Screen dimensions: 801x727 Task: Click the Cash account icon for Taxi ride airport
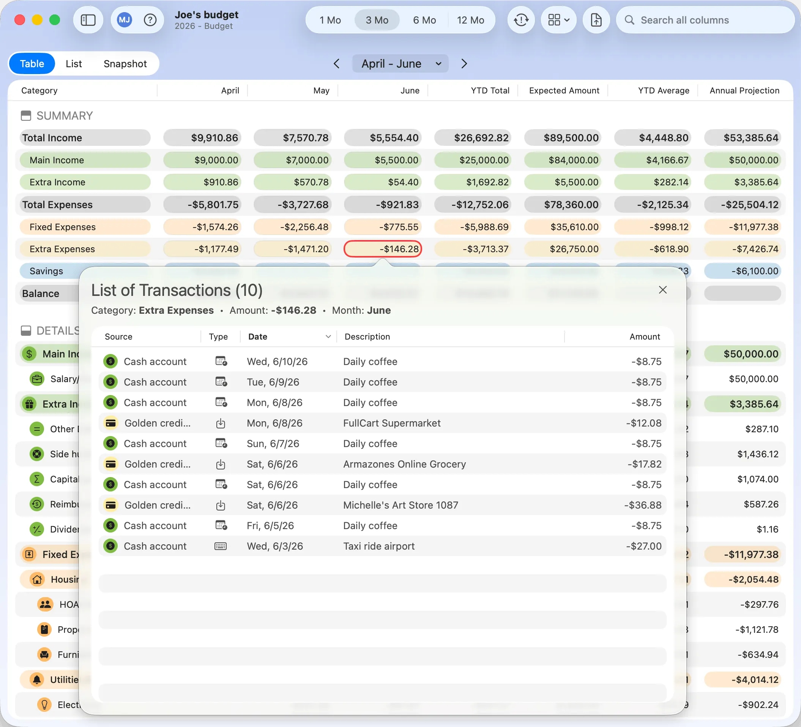click(110, 546)
